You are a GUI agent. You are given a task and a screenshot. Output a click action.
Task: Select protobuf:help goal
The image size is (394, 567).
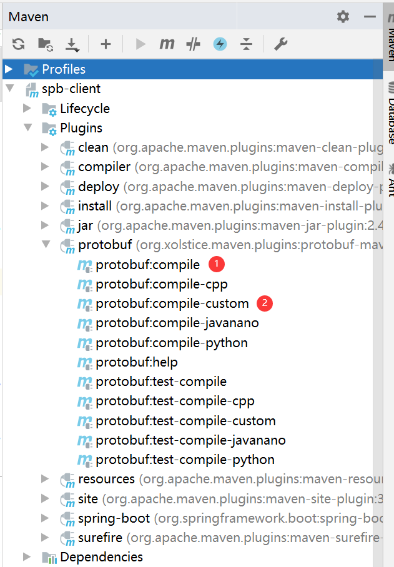[137, 362]
